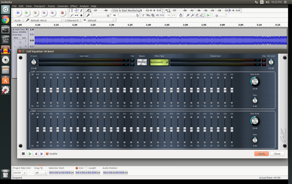292x184 pixels.
Task: Open the Butterworth filters type dropdown
Action: pos(159,62)
